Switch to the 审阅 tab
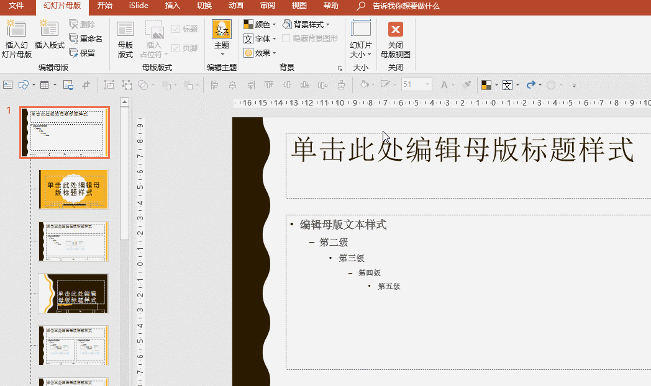 [267, 6]
